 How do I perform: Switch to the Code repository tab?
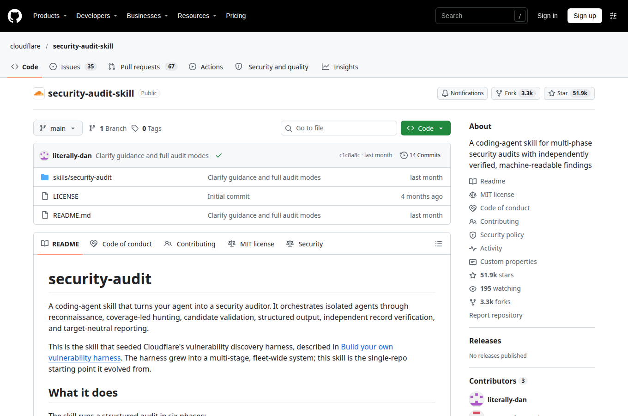click(24, 67)
